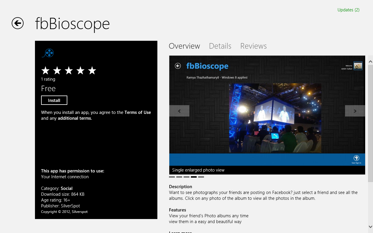The width and height of the screenshot is (373, 233).
Task: Click the five-star rating display
Action: (x=69, y=70)
